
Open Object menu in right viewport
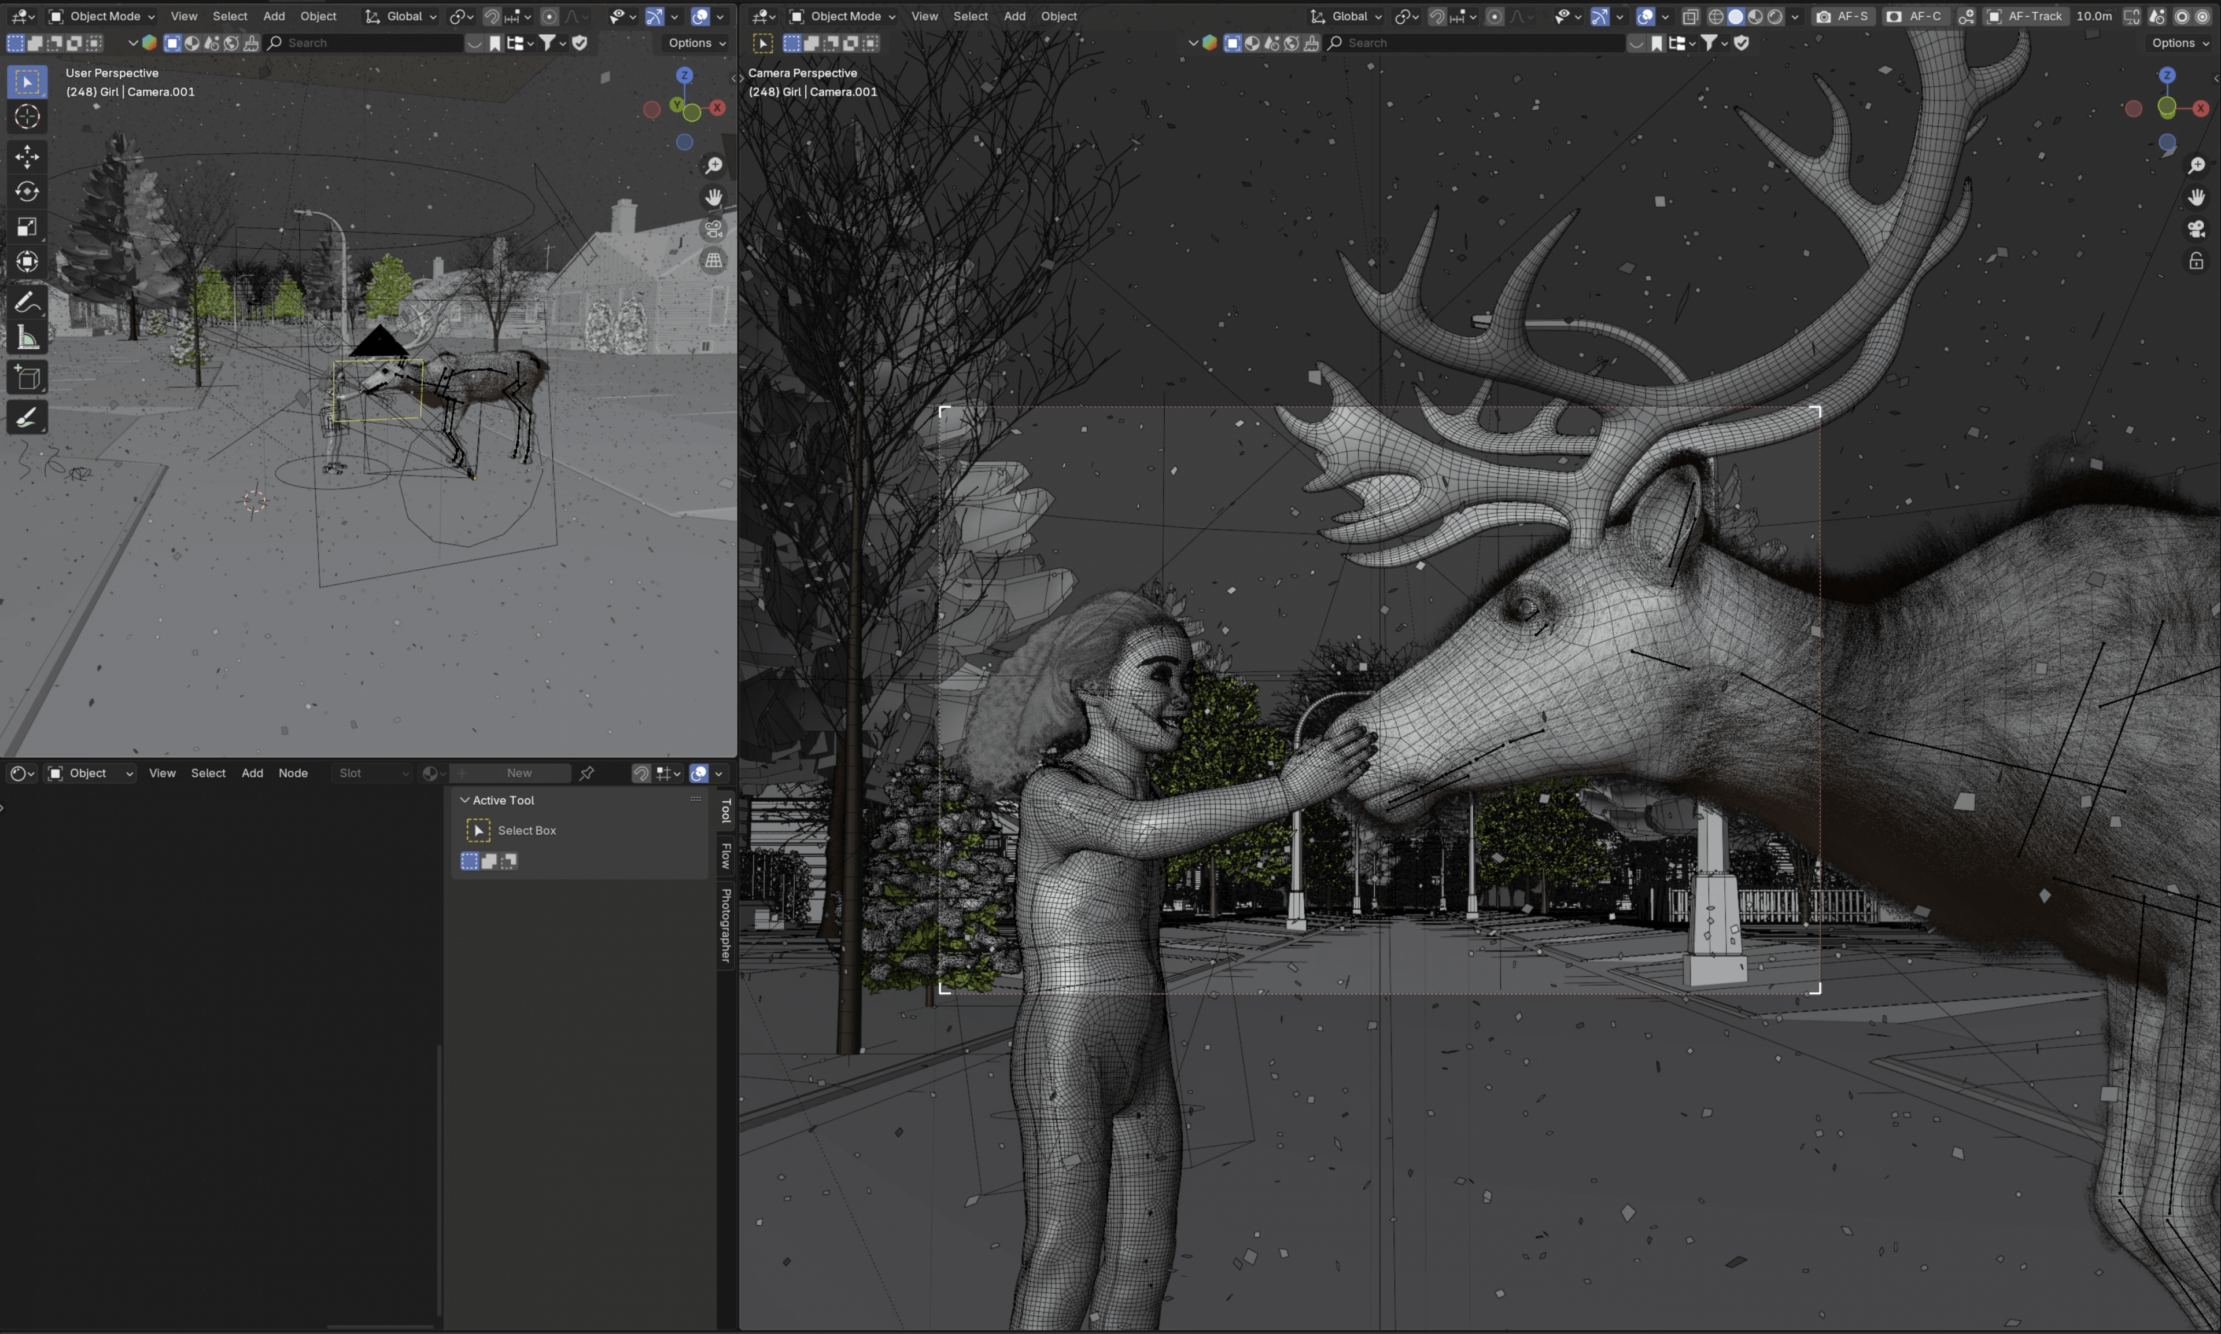(1059, 16)
